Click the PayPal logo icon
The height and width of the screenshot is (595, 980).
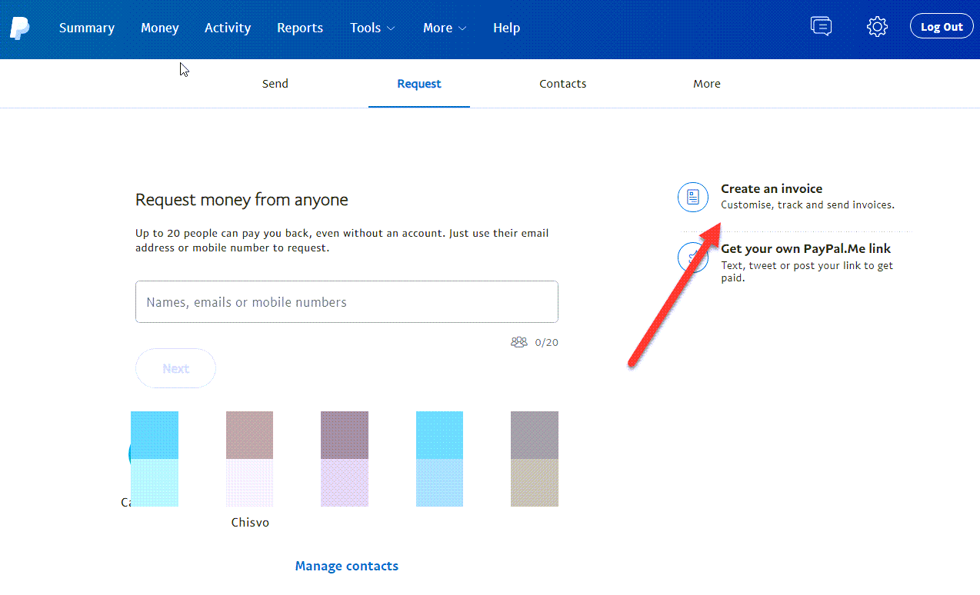pos(19,28)
